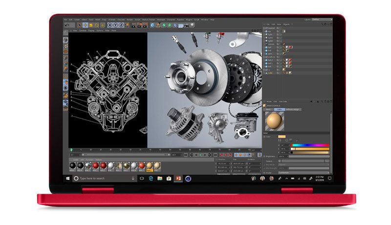The width and height of the screenshot is (391, 225).
Task: Click the red Record Keyframe button
Action: [221, 155]
